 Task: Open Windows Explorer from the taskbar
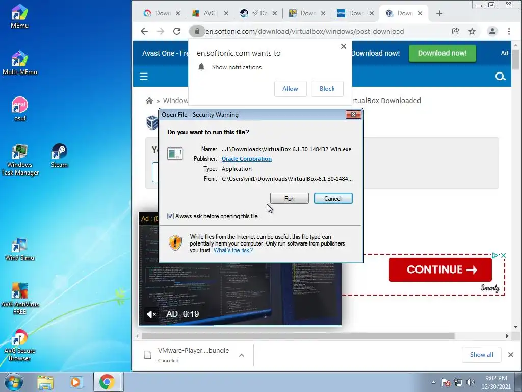click(45, 382)
